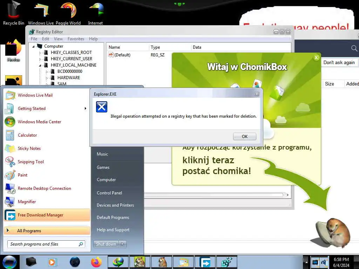Select the HKEY_LOCAL_MACHINE tree label

point(74,65)
